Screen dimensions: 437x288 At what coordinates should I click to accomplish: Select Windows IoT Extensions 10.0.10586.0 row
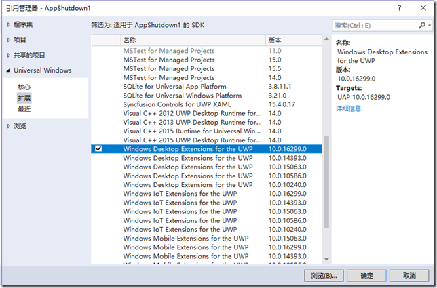coord(207,220)
